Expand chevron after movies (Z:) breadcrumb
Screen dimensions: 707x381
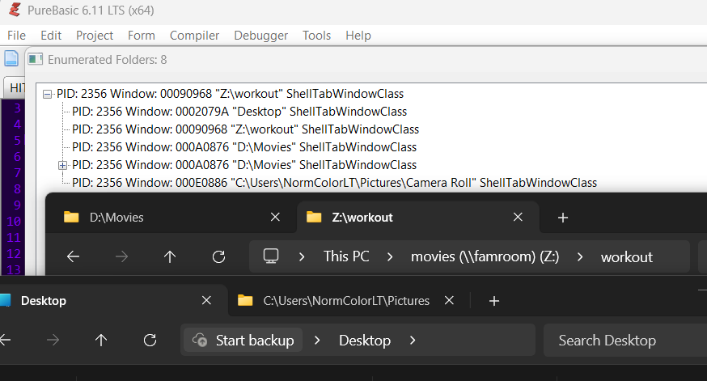click(580, 256)
